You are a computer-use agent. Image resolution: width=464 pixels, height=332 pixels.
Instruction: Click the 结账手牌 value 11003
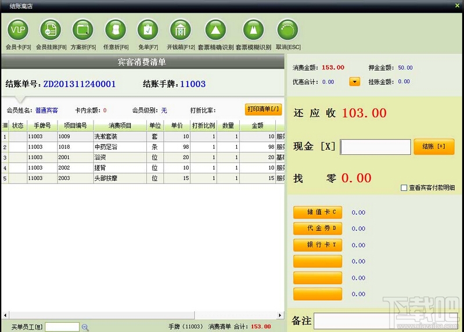[x=193, y=84]
